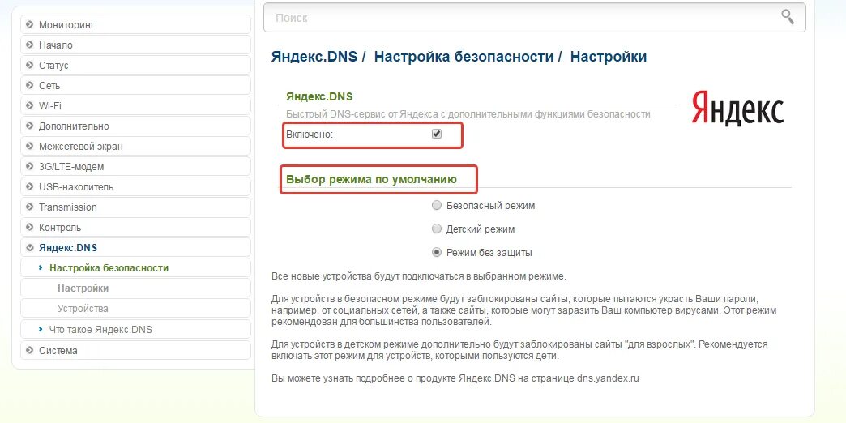Open the Начало section
This screenshot has height=423, width=846.
pos(135,45)
